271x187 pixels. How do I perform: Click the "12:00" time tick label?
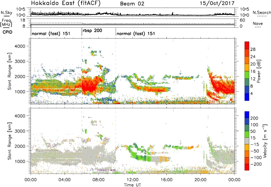tap(132, 180)
